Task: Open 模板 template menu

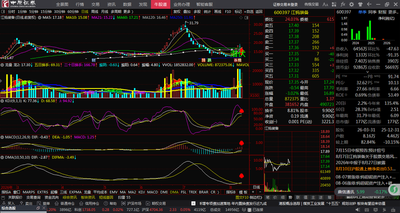Action: pyautogui.click(x=243, y=192)
